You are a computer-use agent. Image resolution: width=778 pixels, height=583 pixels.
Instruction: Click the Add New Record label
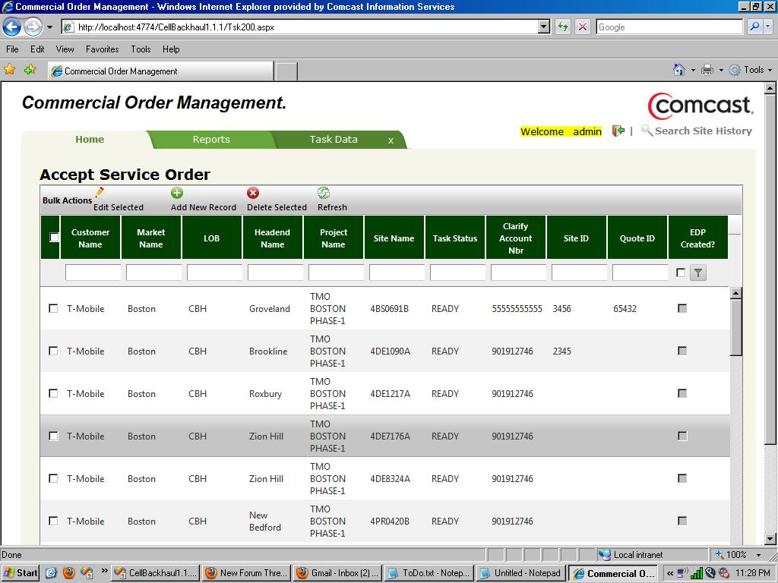[x=204, y=207]
